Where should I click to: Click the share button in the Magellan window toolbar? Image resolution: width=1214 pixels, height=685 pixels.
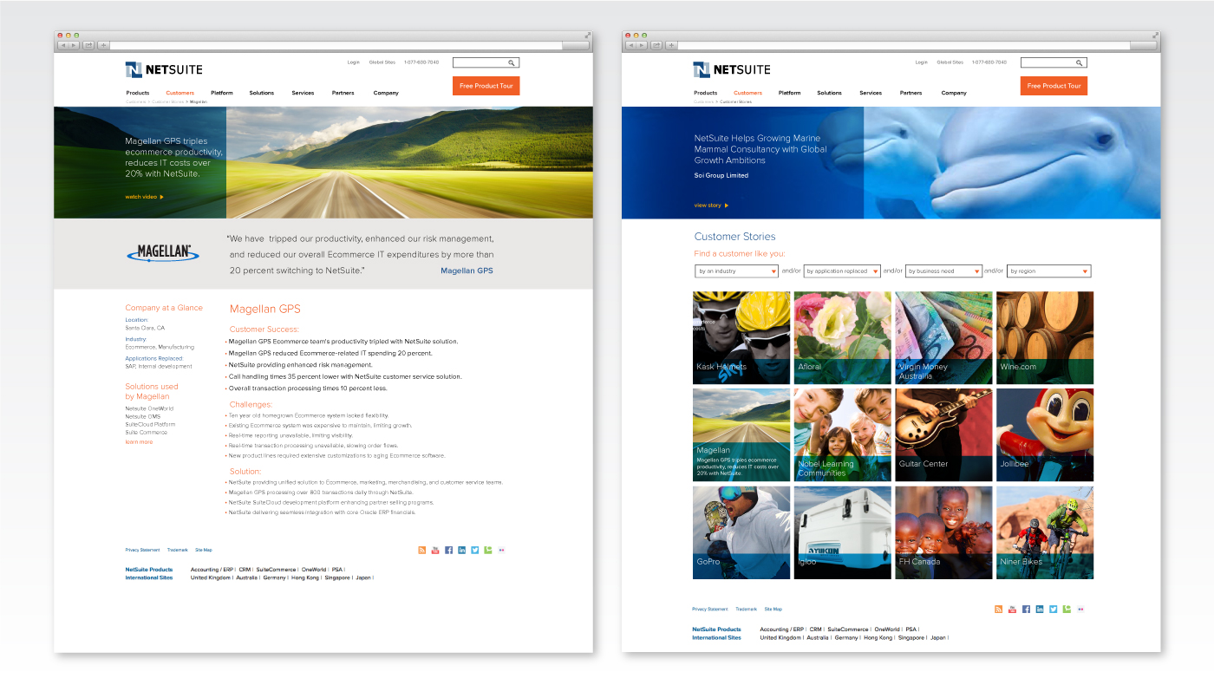(x=89, y=45)
